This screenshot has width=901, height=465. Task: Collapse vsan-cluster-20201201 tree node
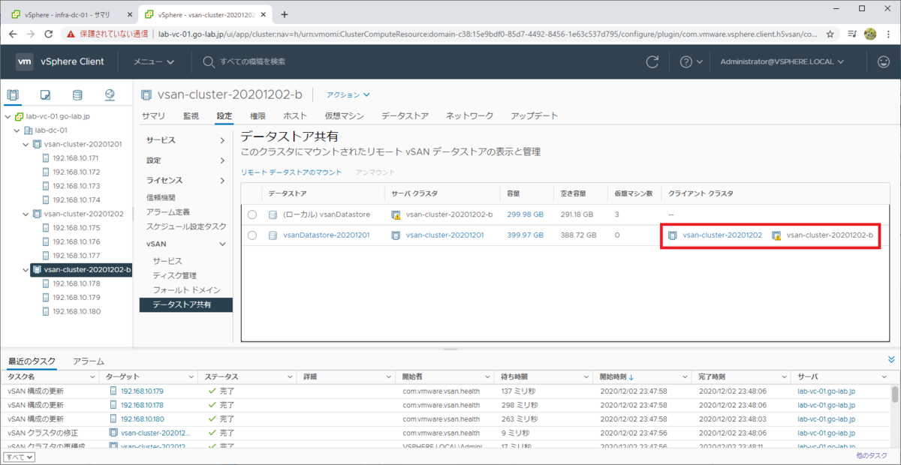coord(26,144)
